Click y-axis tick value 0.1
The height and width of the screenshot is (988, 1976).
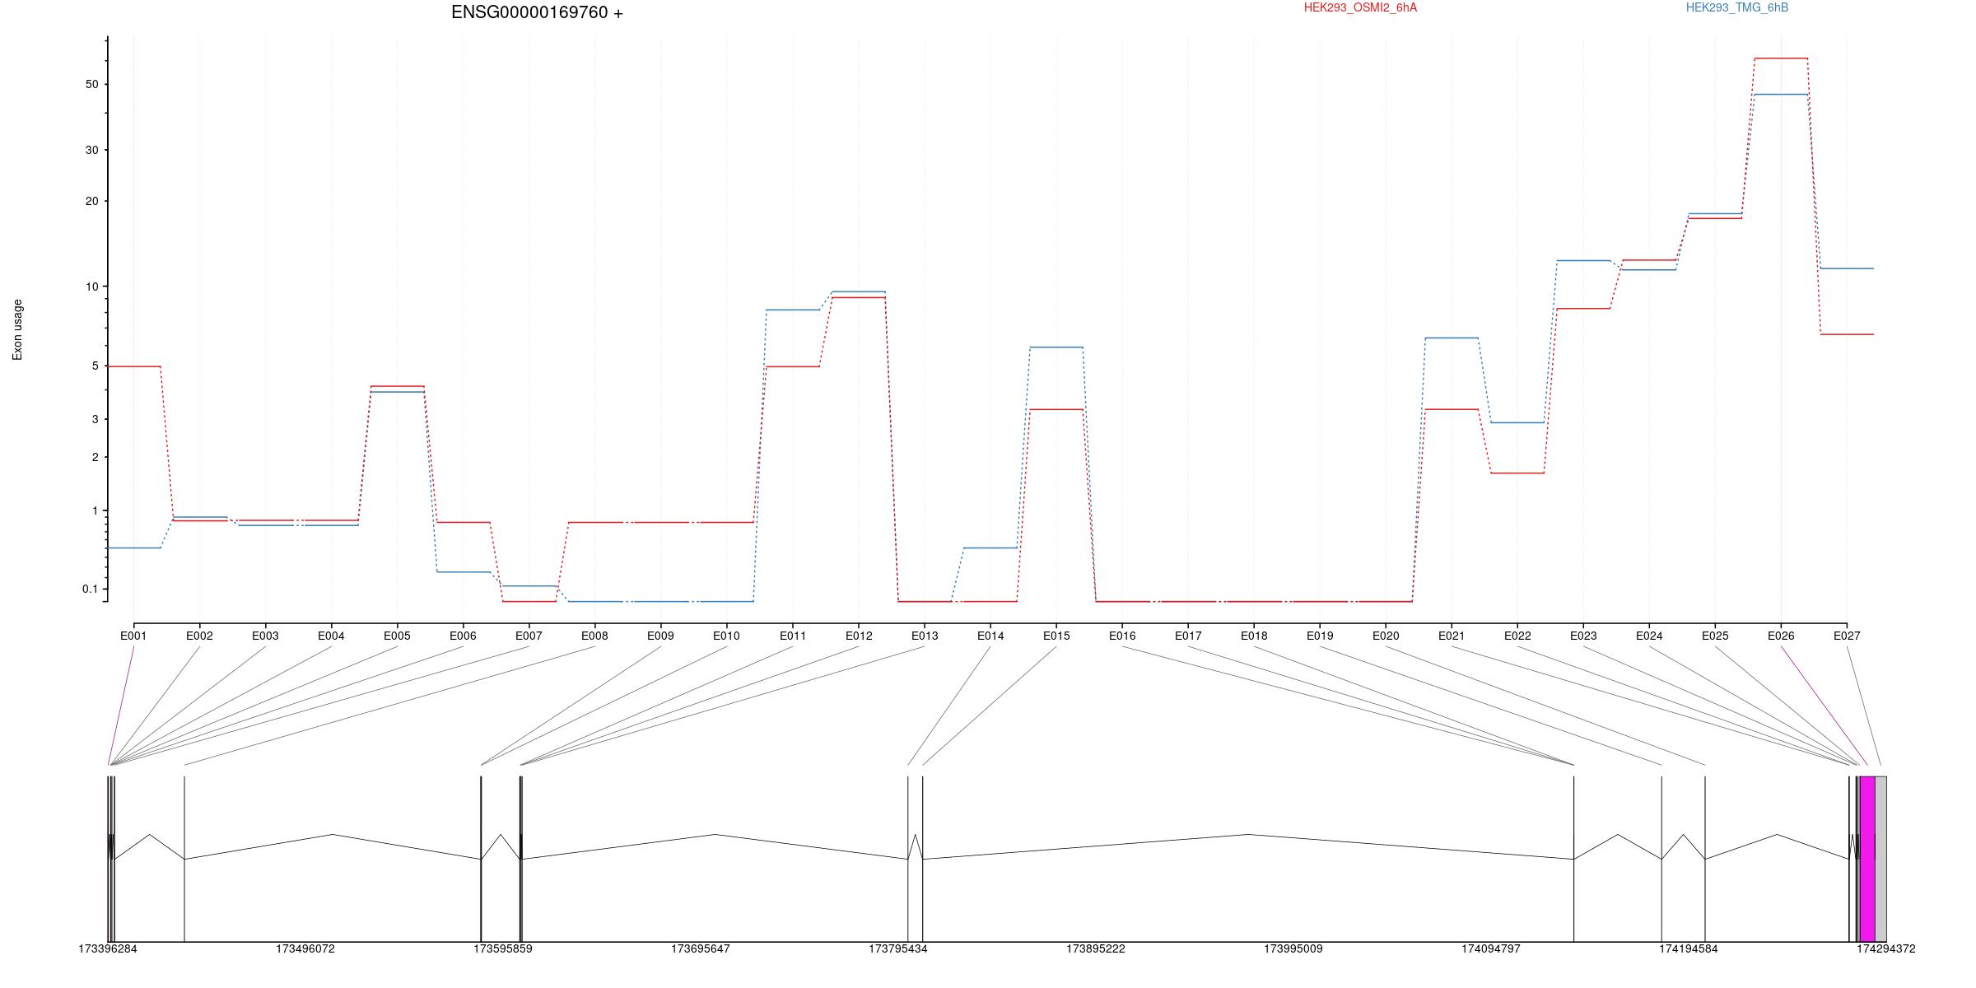coord(91,589)
